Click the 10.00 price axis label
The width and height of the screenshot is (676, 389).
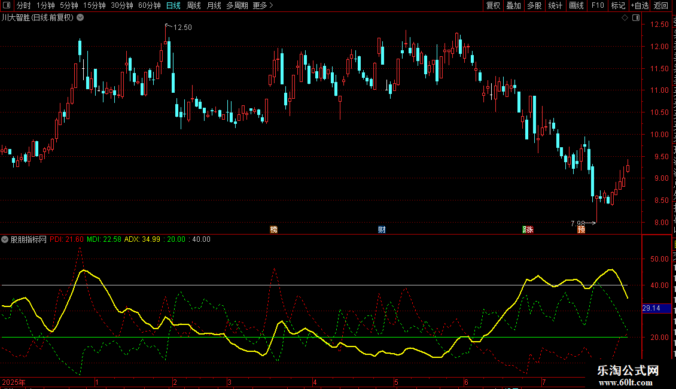(660, 135)
